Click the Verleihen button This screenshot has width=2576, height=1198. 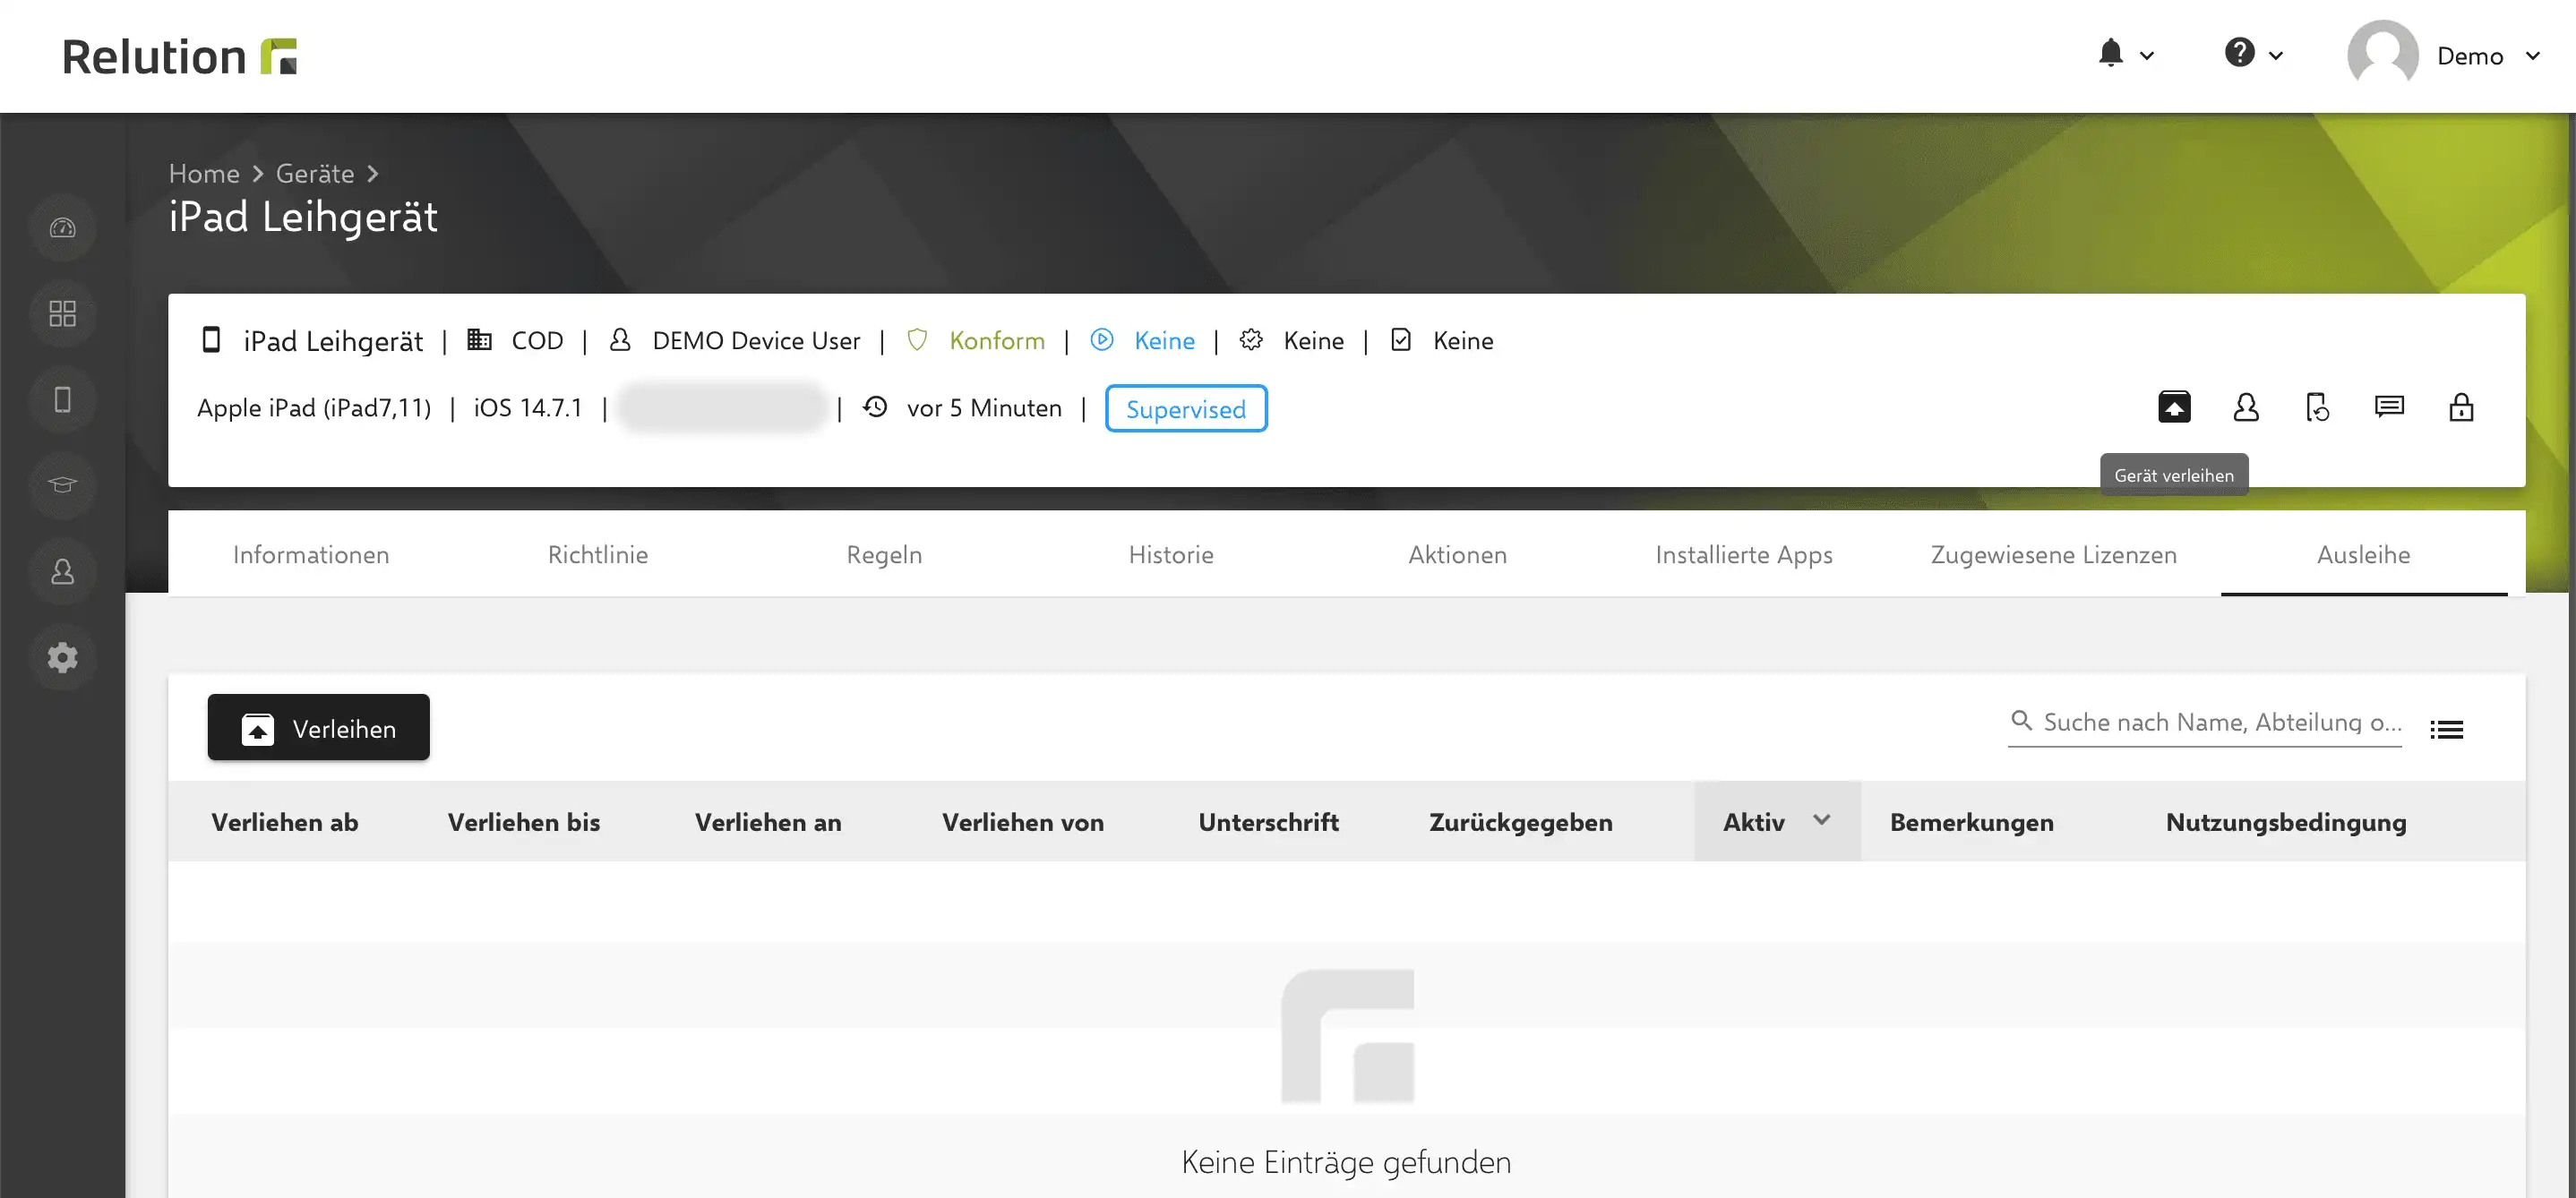click(318, 727)
